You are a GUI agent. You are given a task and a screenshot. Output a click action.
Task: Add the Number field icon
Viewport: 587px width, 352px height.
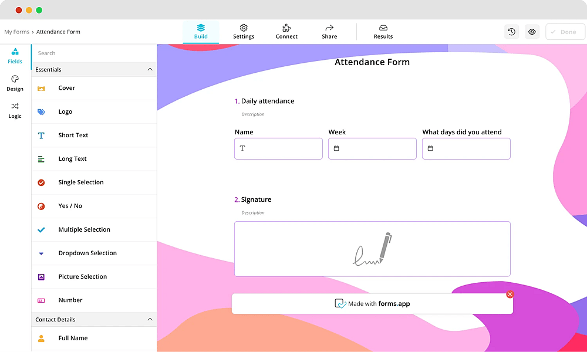[41, 300]
